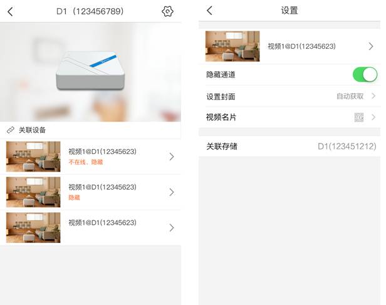
Task: Turn off the 隐藏通道 switch
Action: click(365, 75)
